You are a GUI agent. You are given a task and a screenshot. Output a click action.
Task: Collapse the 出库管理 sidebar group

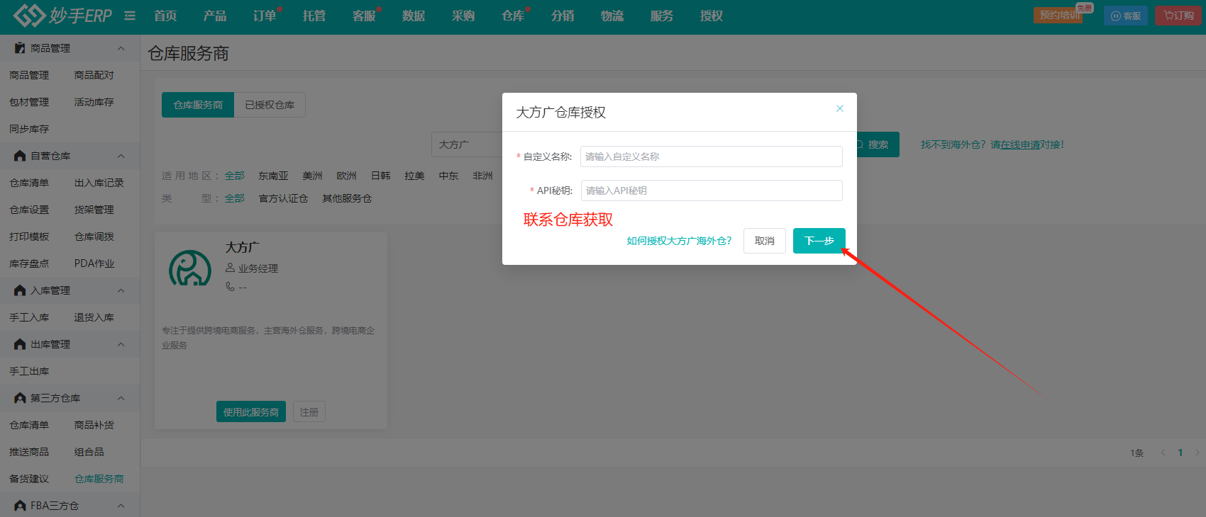(x=121, y=344)
